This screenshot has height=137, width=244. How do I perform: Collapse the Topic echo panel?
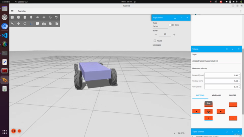pyautogui.click(x=181, y=18)
